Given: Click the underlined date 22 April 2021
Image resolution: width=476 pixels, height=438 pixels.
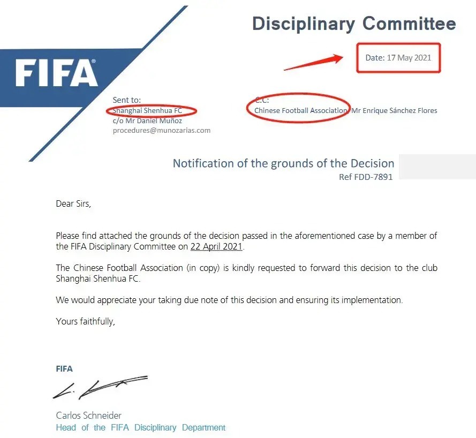Looking at the screenshot, I should click(x=216, y=246).
